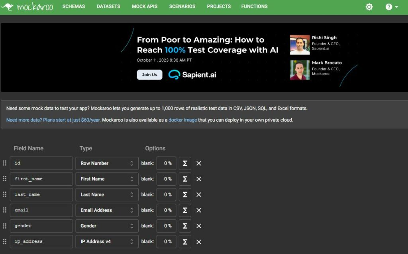Screen dimensions: 408x254
Task: Remove the last_name field row
Action: (x=198, y=194)
